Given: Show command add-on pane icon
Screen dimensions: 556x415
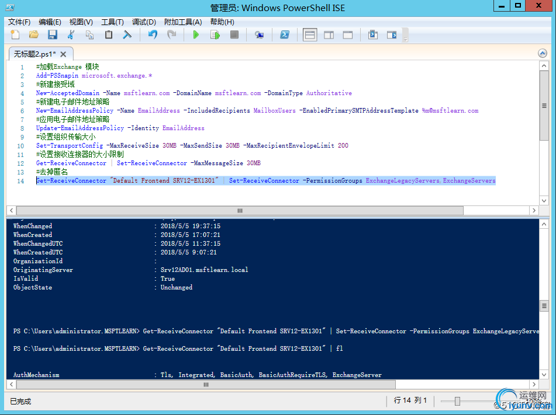Looking at the screenshot, I should tap(392, 34).
